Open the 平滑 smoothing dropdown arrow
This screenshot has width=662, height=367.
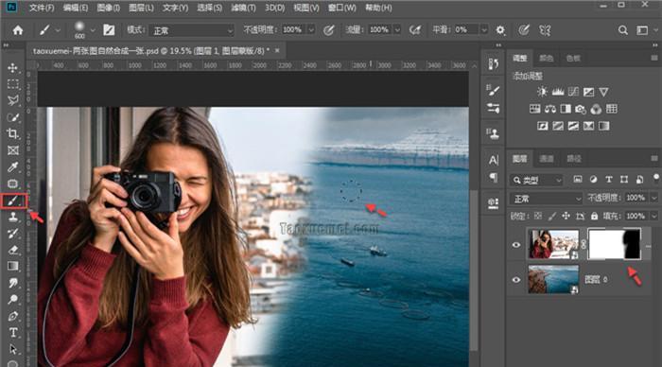click(x=484, y=30)
